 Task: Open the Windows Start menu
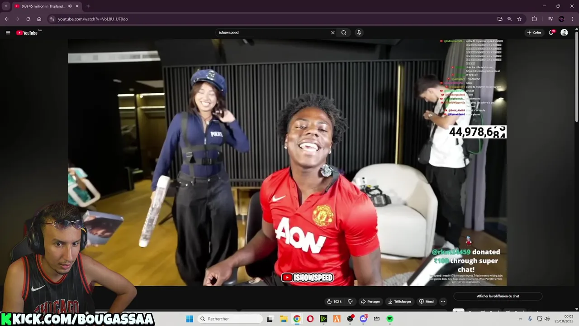[x=190, y=319]
